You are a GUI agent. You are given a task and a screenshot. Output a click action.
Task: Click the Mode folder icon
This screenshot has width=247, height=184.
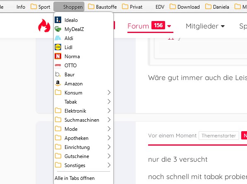coord(58,129)
